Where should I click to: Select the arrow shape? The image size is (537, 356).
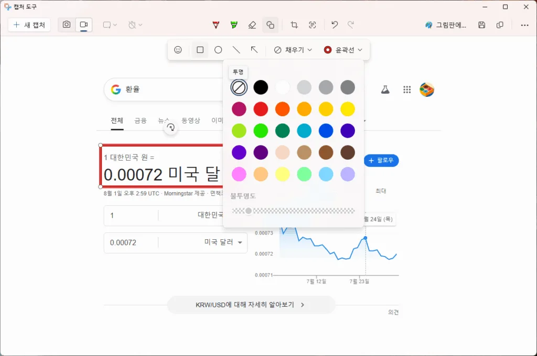point(254,50)
